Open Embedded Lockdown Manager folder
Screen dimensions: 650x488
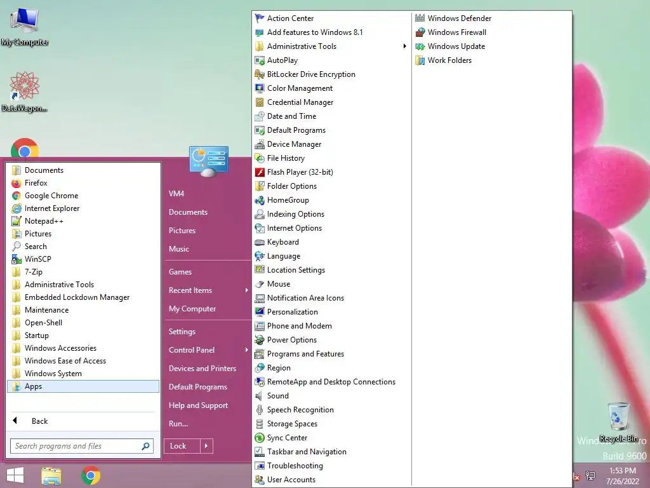click(83, 297)
